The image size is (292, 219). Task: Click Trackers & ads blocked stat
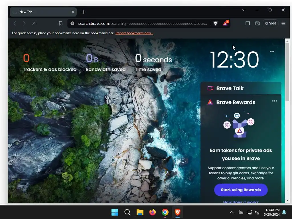click(50, 62)
